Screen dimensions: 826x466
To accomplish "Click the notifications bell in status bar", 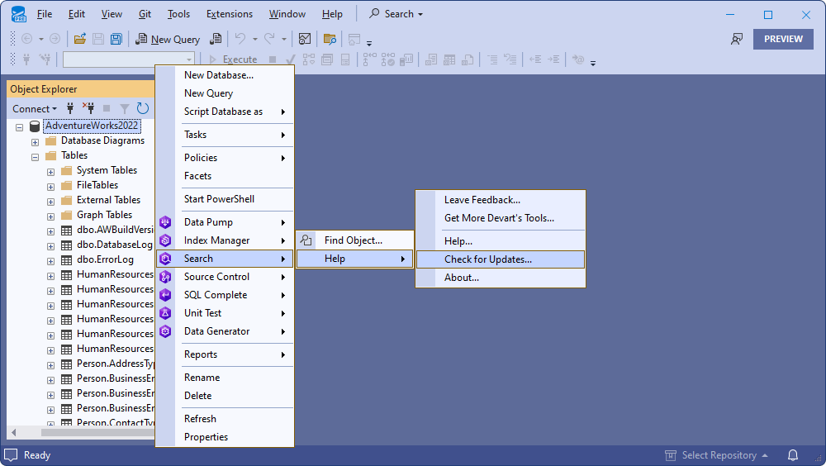I will click(793, 455).
